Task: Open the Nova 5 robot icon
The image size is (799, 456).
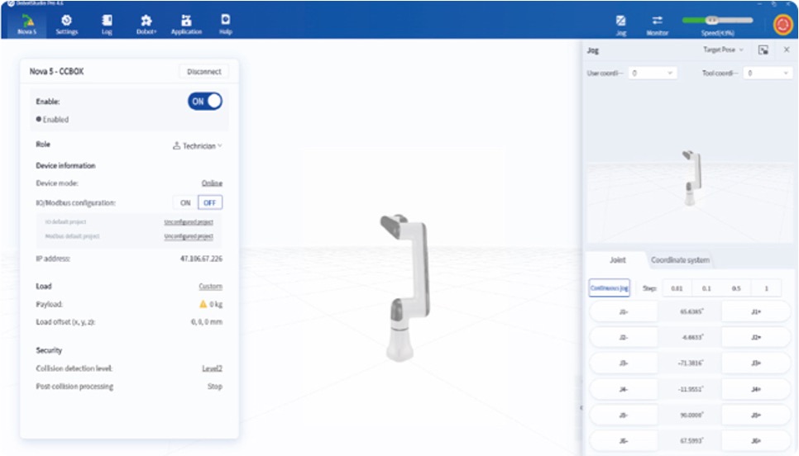Action: click(27, 21)
